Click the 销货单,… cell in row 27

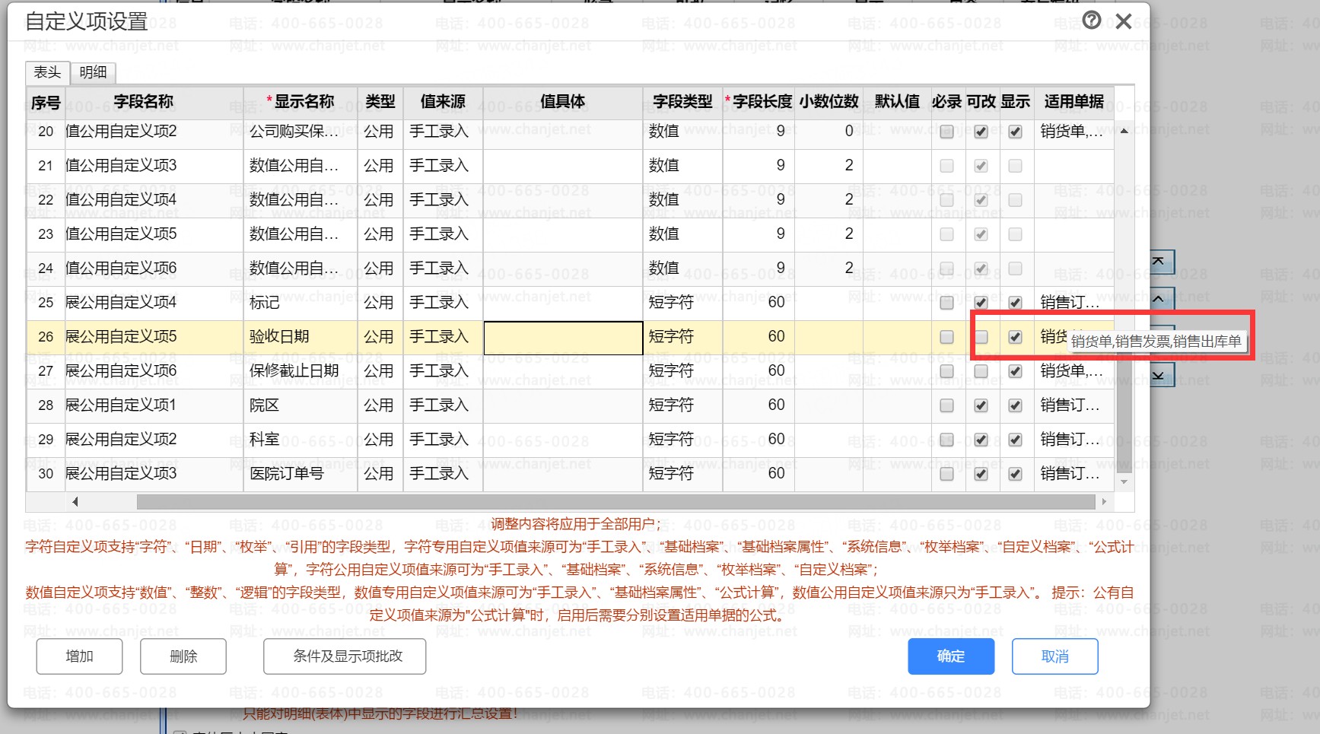tap(1073, 371)
